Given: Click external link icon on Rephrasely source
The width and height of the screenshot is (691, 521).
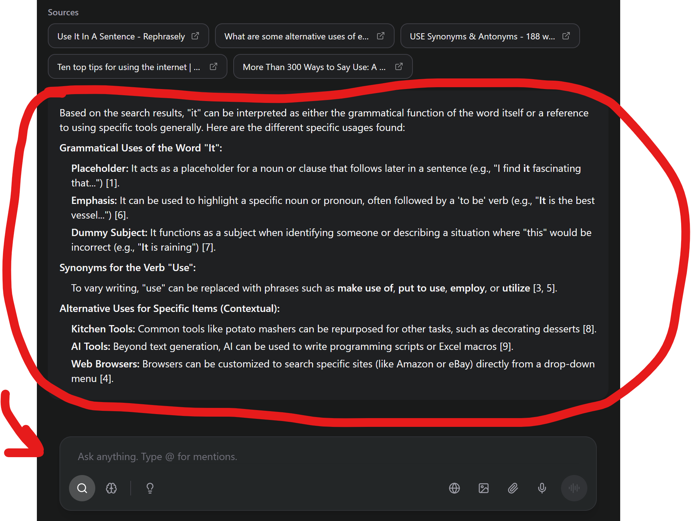Looking at the screenshot, I should pos(195,36).
